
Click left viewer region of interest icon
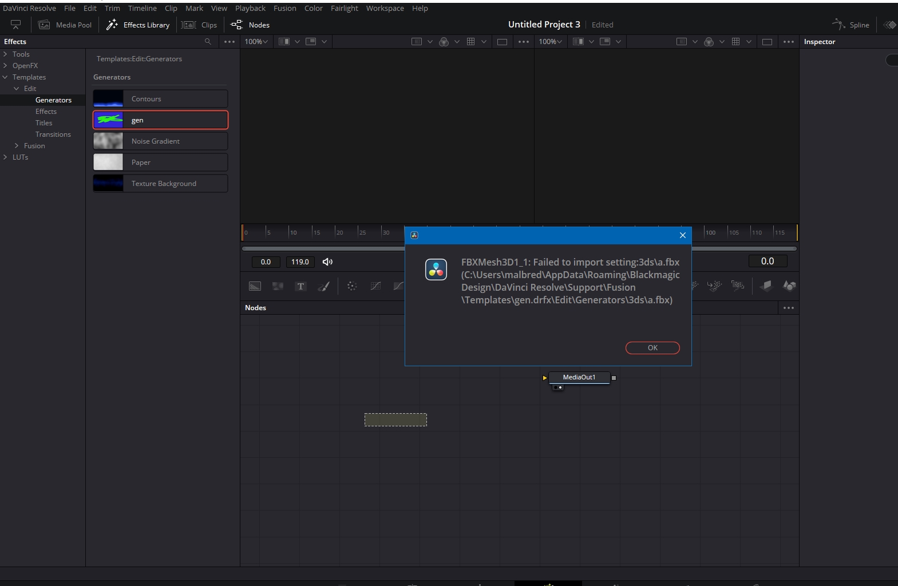(417, 42)
